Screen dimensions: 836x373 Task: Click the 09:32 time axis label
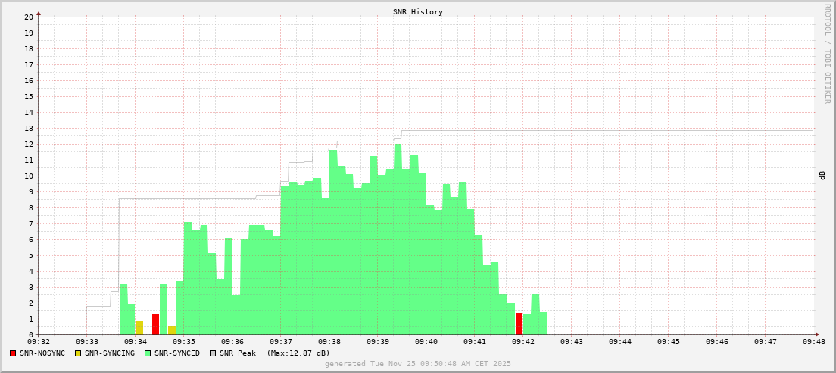click(x=39, y=342)
